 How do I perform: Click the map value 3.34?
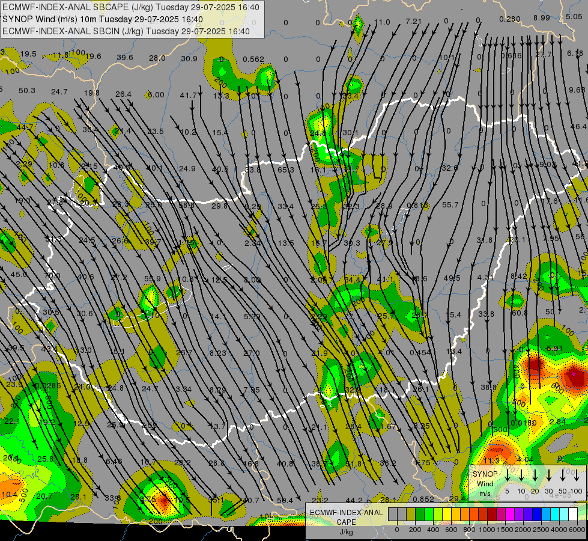(x=183, y=389)
